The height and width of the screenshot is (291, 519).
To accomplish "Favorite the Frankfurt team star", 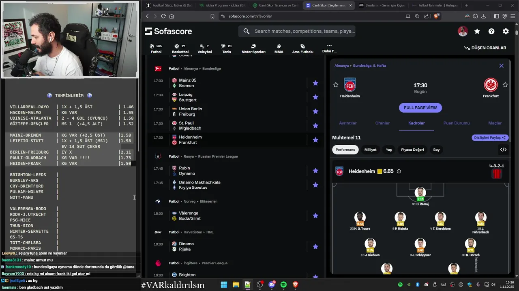I will [505, 84].
